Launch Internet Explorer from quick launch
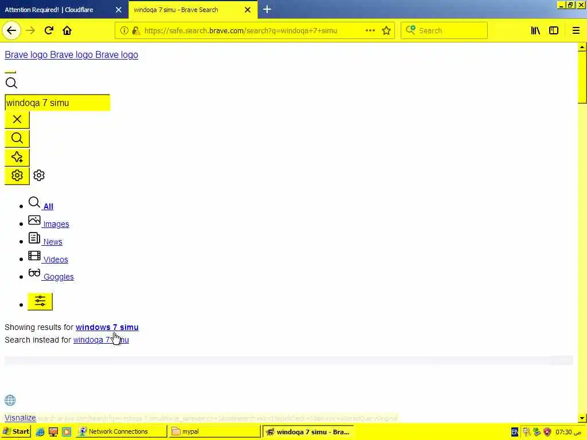Screen dimensions: 587x440 point(40,432)
